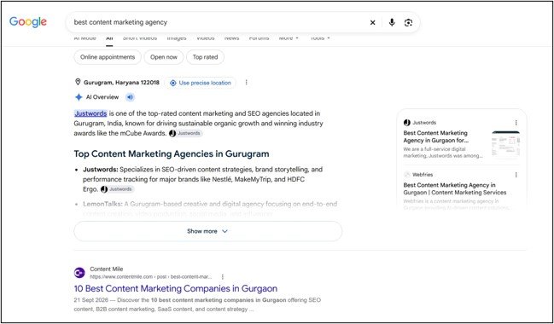Click the Google logo
Viewport: 554px width, 324px height.
point(28,22)
